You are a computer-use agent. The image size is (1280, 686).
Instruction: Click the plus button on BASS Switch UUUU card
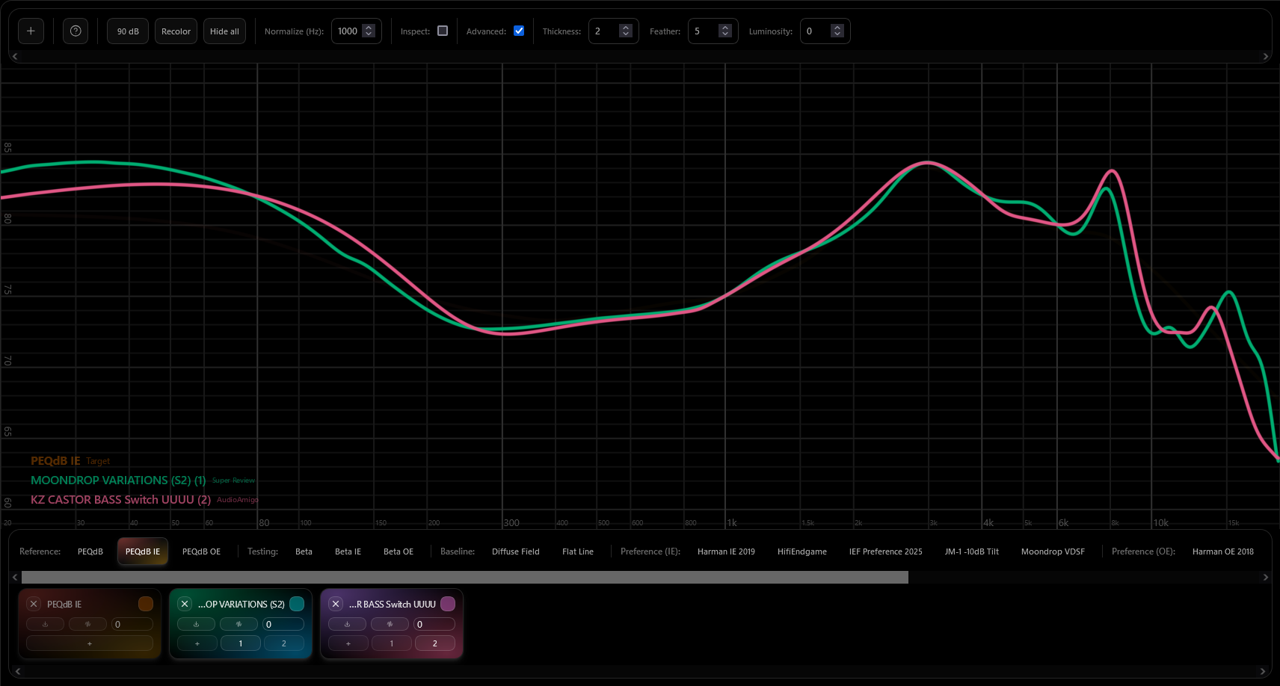pos(348,643)
